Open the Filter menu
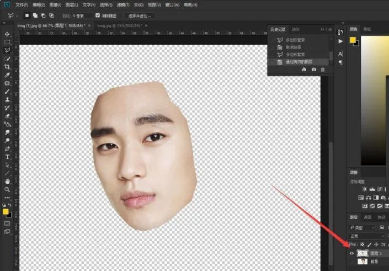 tap(123, 5)
